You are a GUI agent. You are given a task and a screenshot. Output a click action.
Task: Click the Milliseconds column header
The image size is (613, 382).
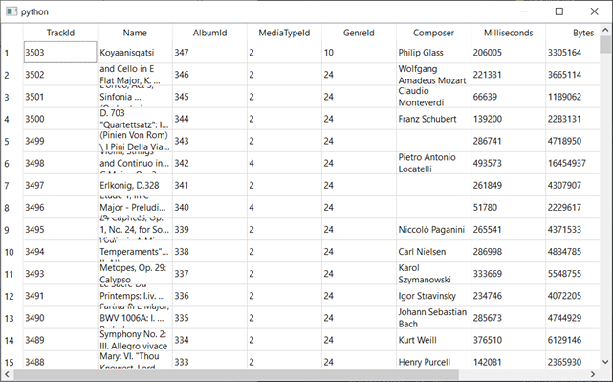click(508, 33)
